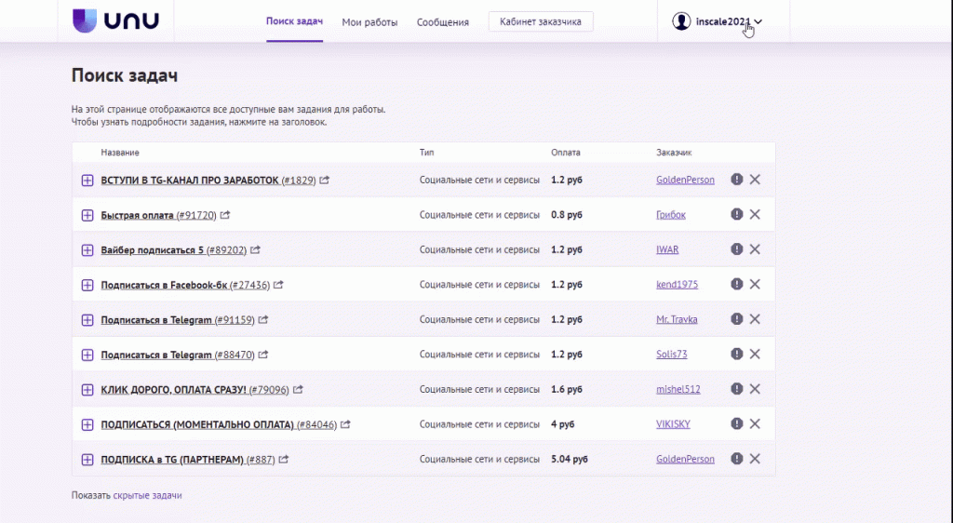
Task: Hide the task by Solis73 with X
Action: (755, 355)
